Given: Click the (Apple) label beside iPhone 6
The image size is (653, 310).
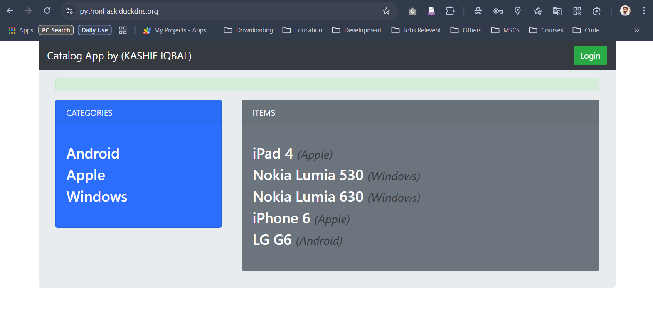Looking at the screenshot, I should 332,219.
